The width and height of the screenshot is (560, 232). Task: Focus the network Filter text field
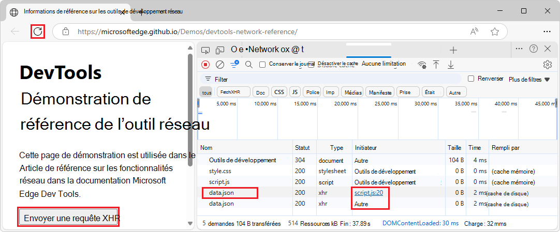pyautogui.click(x=330, y=79)
